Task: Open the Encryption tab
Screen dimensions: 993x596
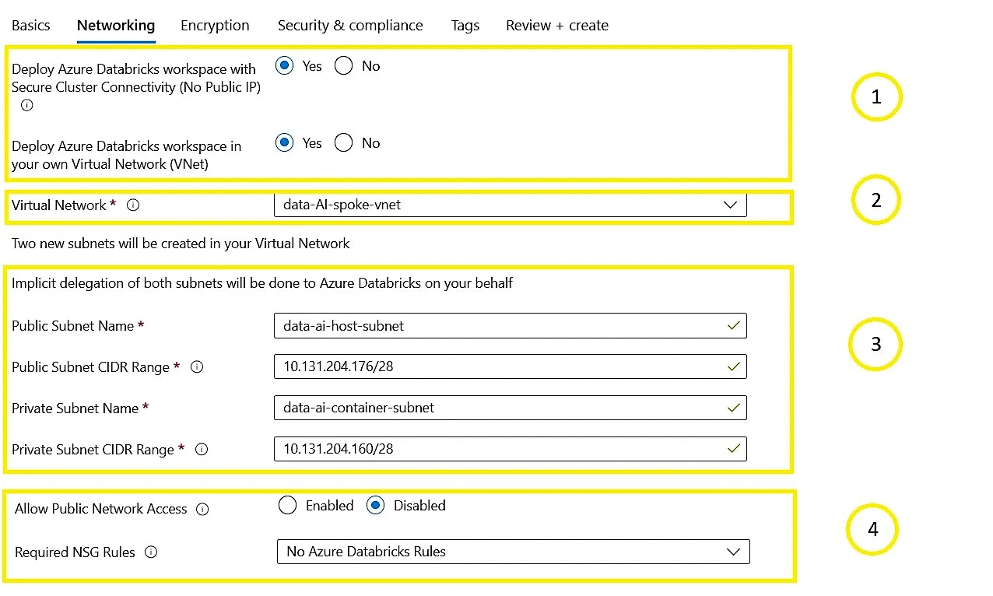Action: (215, 26)
